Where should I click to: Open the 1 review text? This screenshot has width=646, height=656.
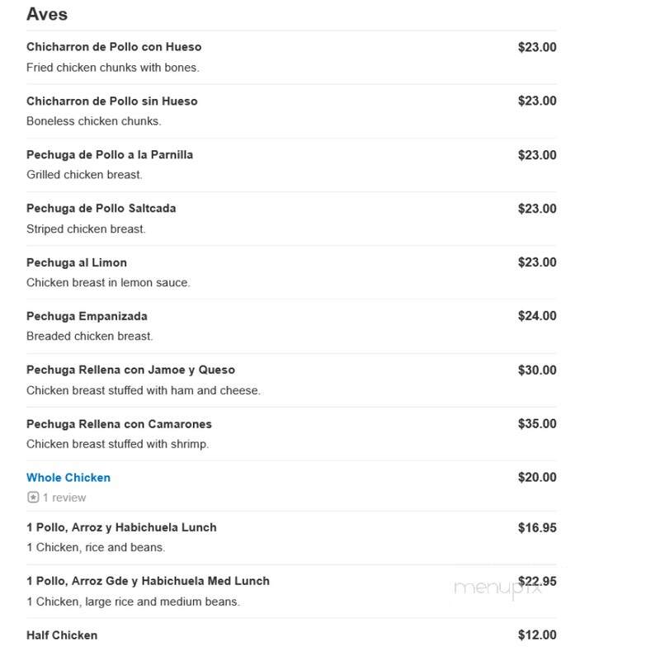tap(64, 498)
